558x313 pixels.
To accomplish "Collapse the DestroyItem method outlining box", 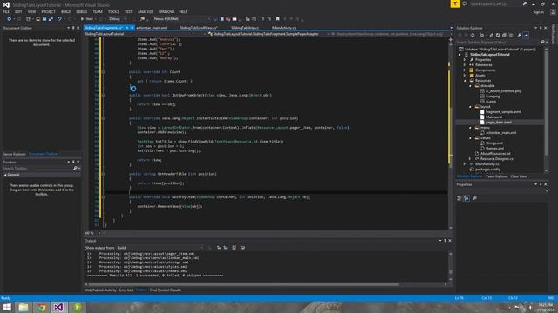I will point(103,197).
